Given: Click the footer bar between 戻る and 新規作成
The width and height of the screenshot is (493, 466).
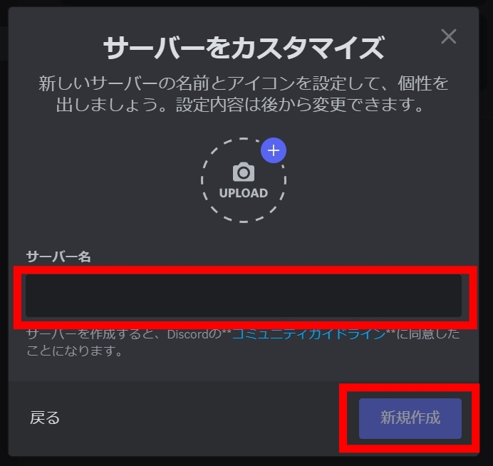Looking at the screenshot, I should [x=209, y=418].
